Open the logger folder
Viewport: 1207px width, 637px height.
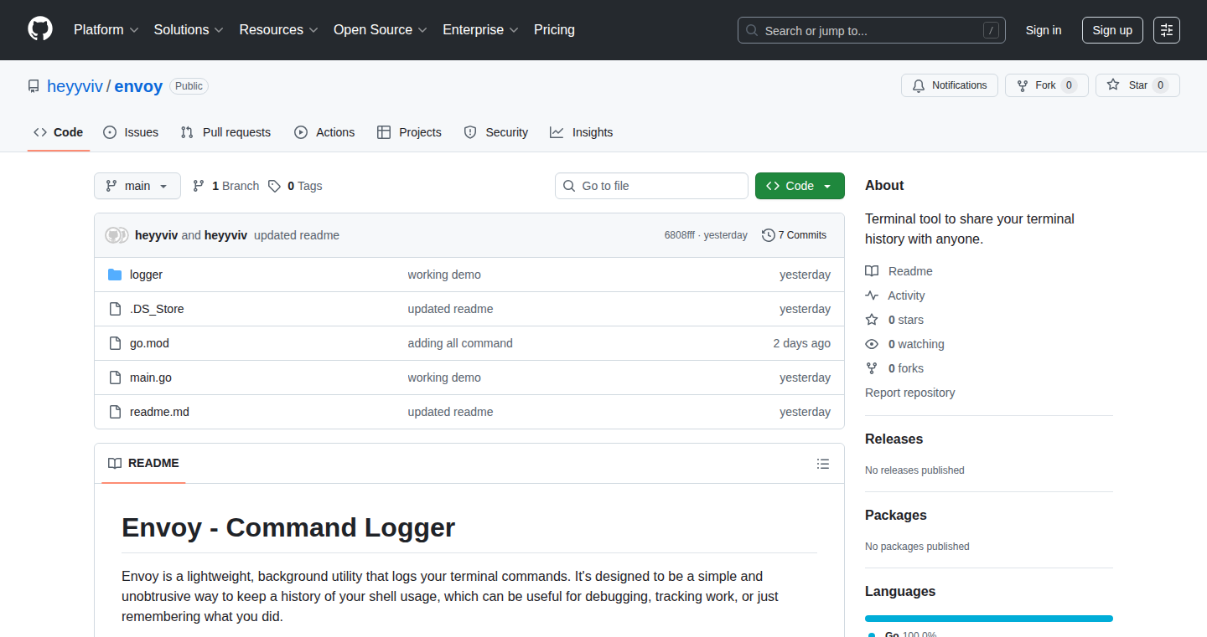(x=146, y=275)
